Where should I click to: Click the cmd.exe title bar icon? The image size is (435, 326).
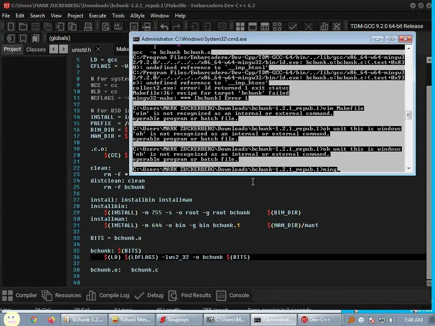click(136, 39)
